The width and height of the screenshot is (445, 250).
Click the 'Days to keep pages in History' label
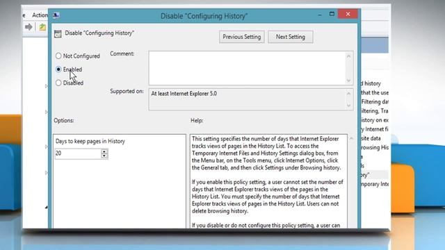pyautogui.click(x=90, y=141)
